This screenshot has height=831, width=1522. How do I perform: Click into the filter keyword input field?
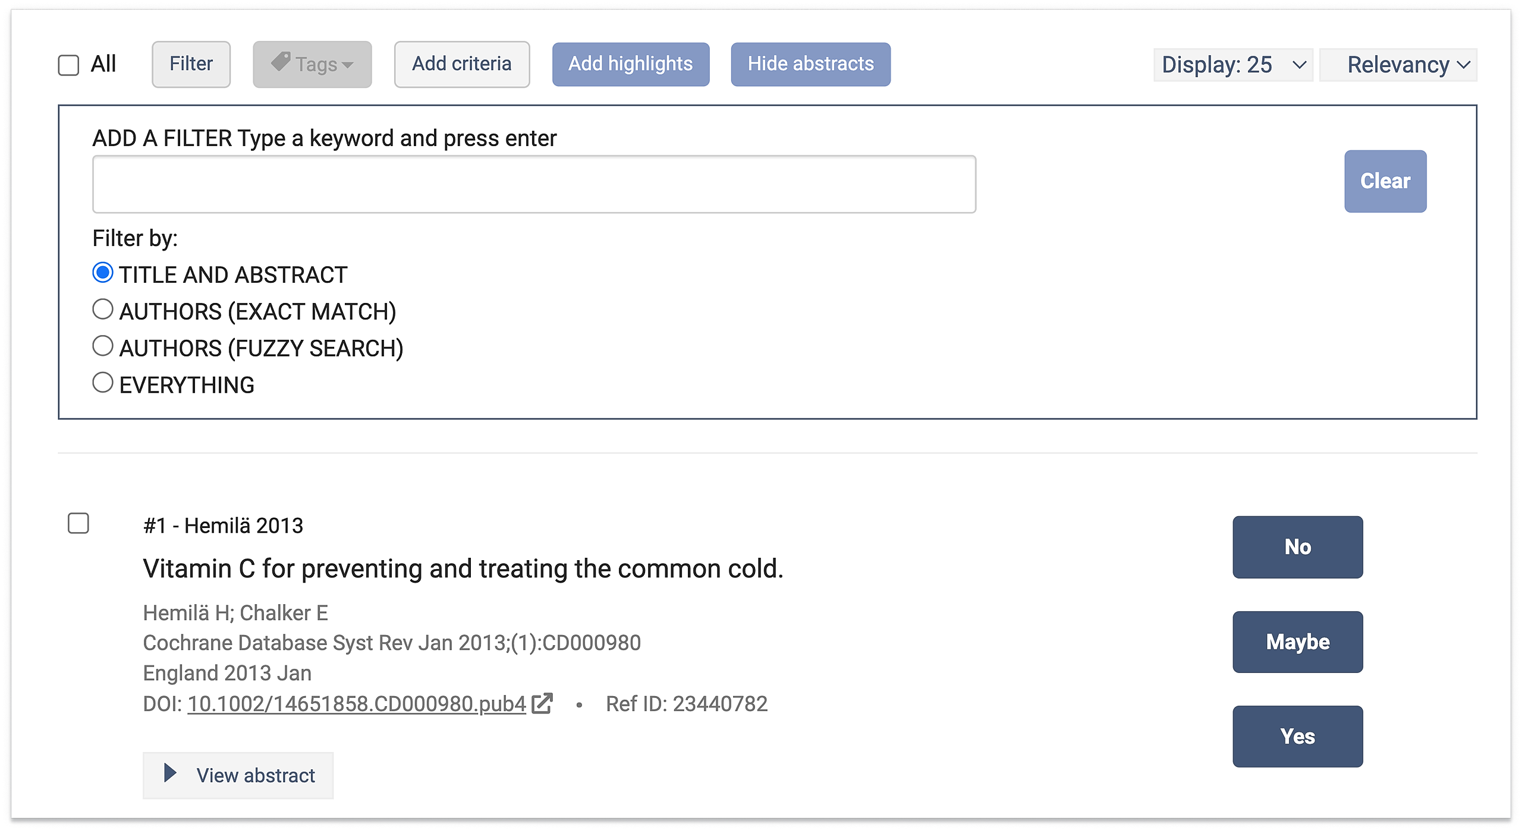point(534,184)
